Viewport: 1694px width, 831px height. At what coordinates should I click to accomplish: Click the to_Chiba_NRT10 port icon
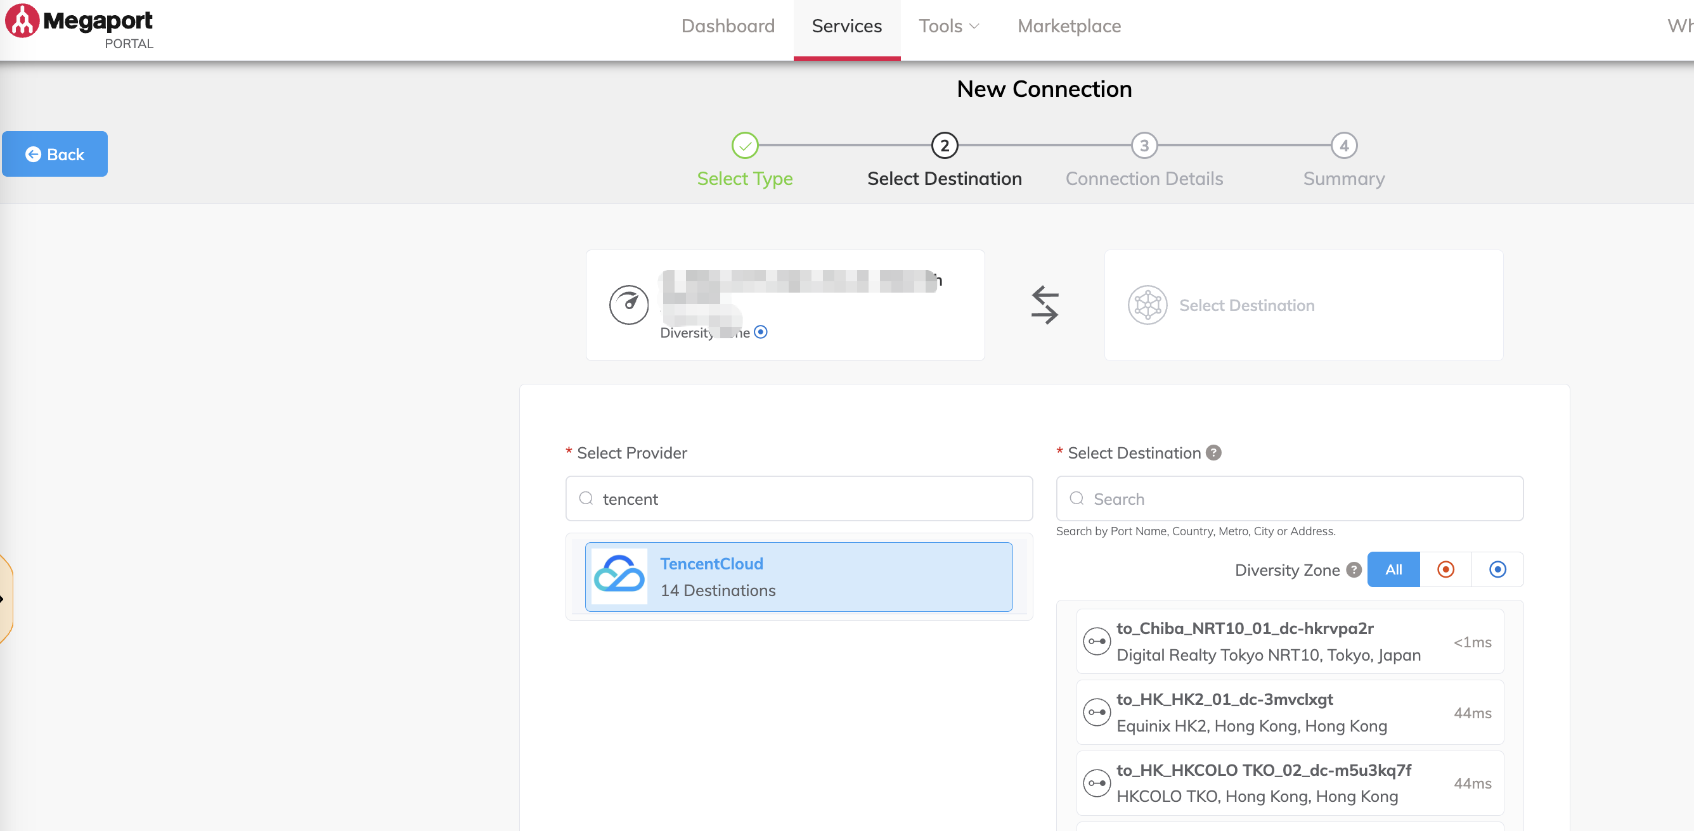1096,641
